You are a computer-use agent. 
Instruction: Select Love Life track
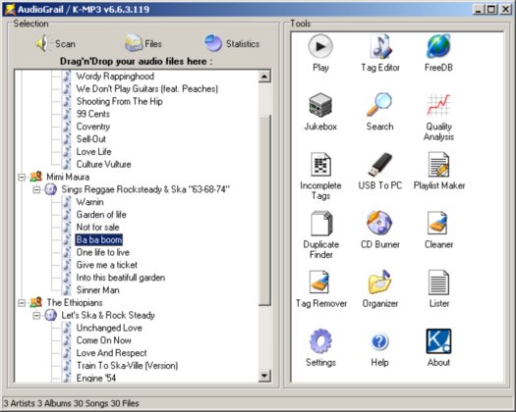coord(93,151)
